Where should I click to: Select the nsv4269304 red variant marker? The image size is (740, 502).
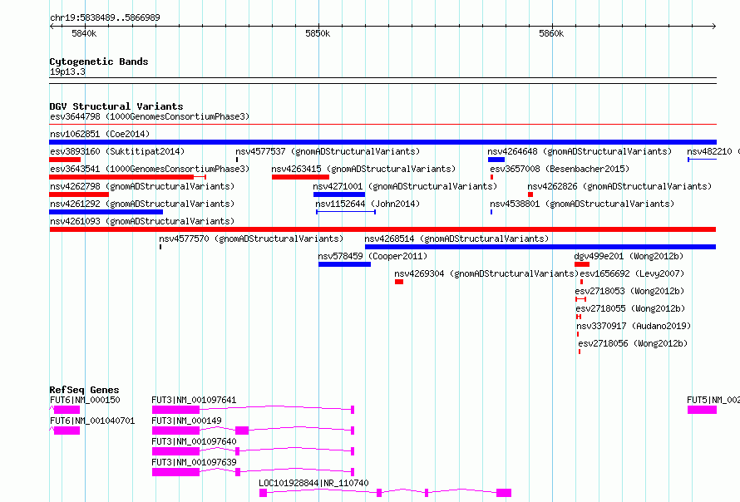(399, 282)
